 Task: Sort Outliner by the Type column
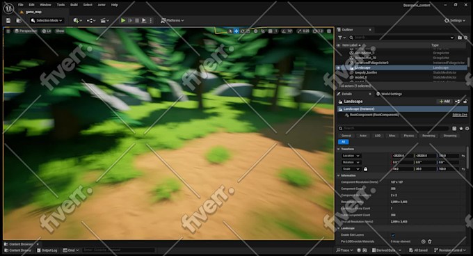pos(435,45)
